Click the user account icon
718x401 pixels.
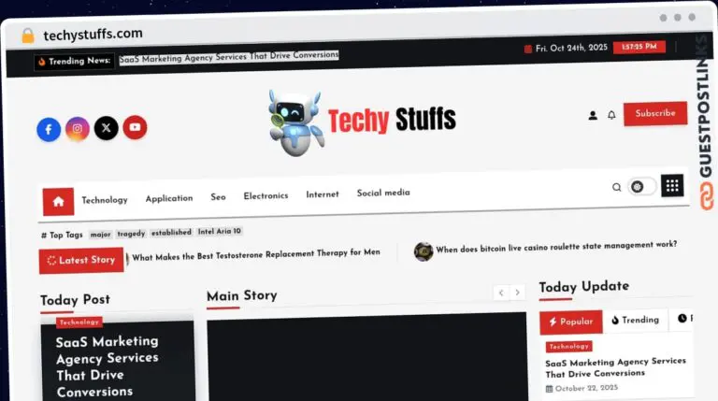click(x=593, y=115)
